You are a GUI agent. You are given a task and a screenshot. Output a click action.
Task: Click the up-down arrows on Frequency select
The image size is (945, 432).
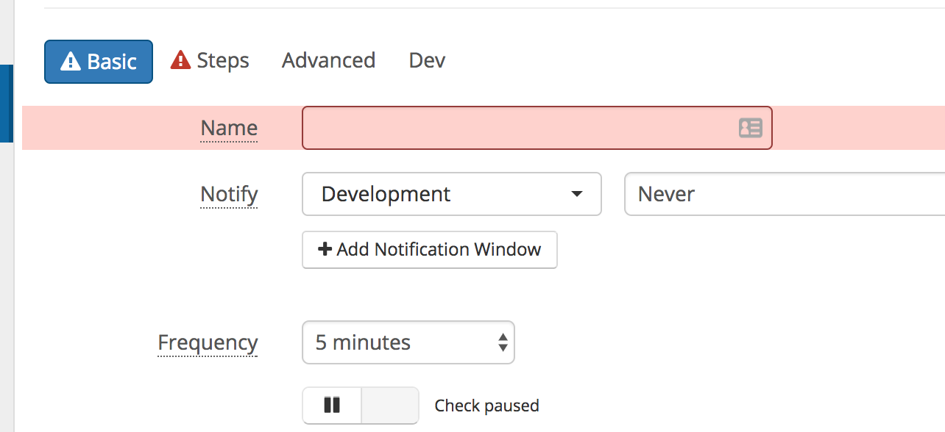click(503, 342)
